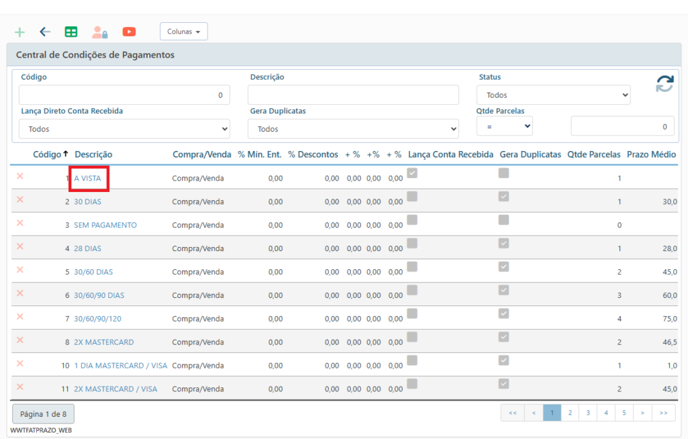
Task: Go to page 5
Action: pos(624,413)
